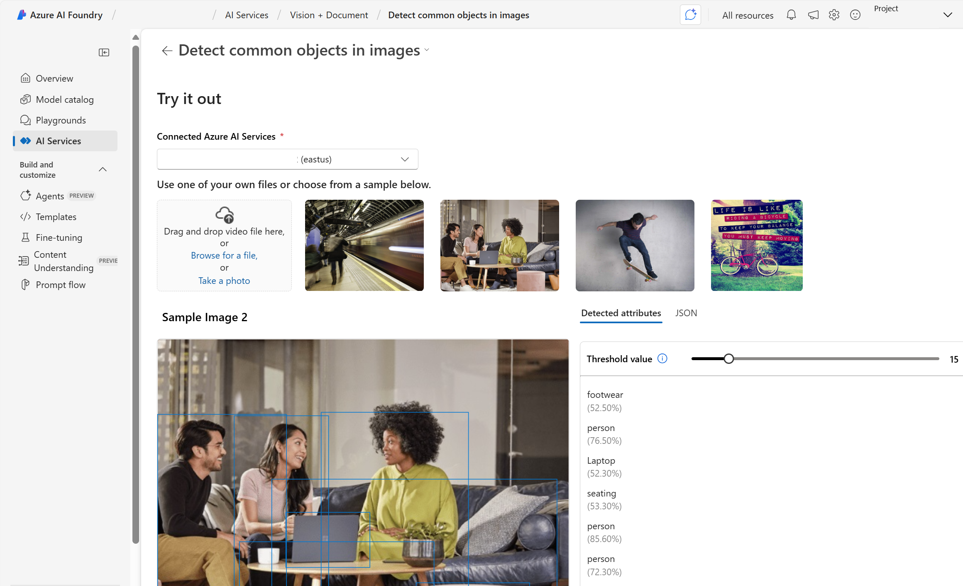Click the Prompt flow icon
The width and height of the screenshot is (963, 586).
tap(25, 285)
